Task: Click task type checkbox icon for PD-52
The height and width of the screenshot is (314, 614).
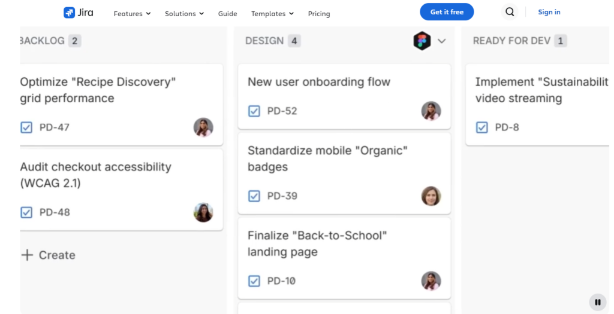Action: pos(254,111)
